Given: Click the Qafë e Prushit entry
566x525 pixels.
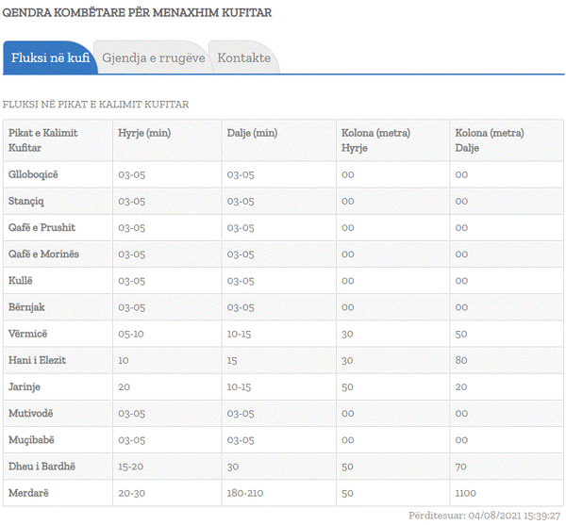Looking at the screenshot, I should [42, 227].
